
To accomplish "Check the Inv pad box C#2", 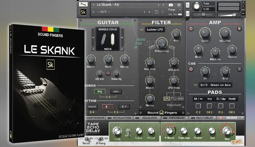I will tap(209, 106).
